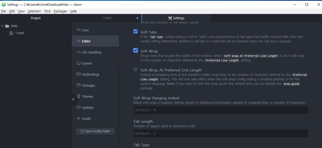The height and width of the screenshot is (148, 322).
Task: Go to System settings panel
Action: (x=95, y=63)
